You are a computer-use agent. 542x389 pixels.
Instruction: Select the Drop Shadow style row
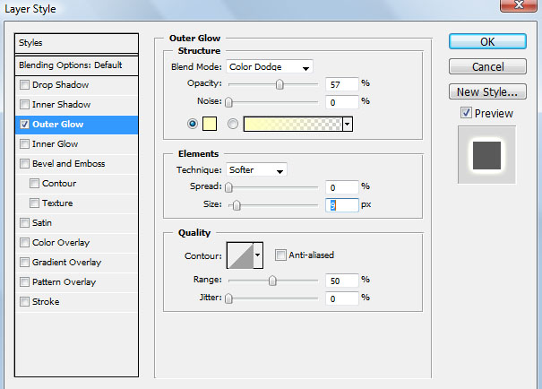click(76, 85)
